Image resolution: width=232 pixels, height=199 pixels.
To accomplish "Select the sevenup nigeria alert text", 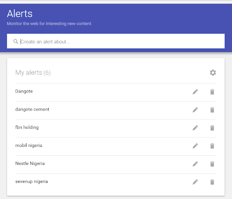I will tap(32, 182).
